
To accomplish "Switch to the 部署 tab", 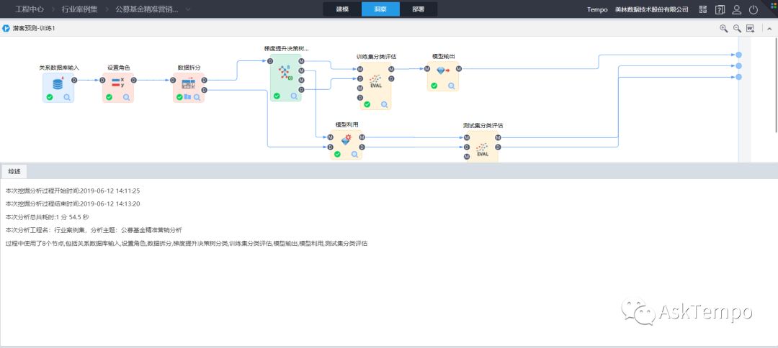I will [x=419, y=9].
